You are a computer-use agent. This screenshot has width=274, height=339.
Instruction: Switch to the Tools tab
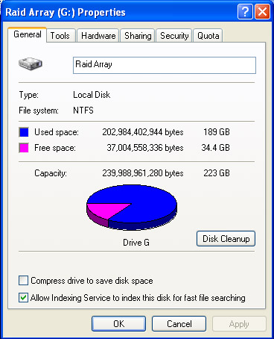pyautogui.click(x=60, y=36)
